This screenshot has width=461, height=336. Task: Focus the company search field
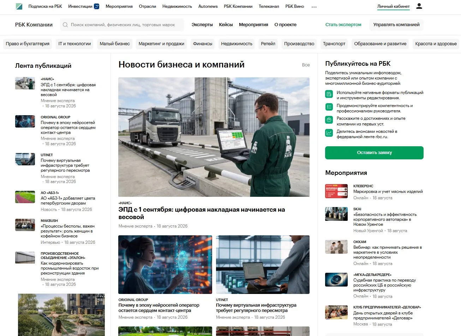(x=122, y=25)
